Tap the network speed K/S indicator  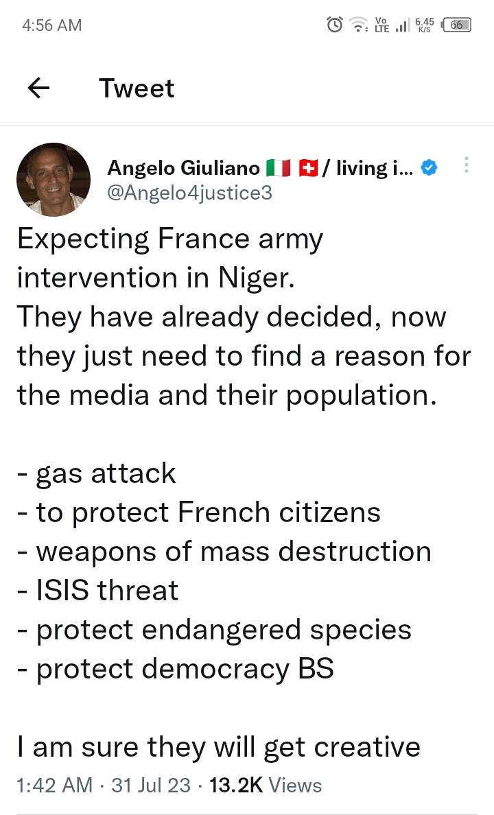424,25
